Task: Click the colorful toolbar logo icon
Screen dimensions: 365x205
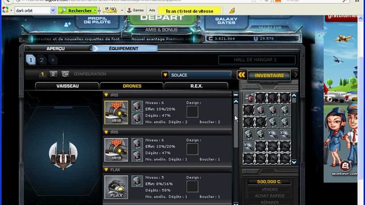Action: point(5,10)
